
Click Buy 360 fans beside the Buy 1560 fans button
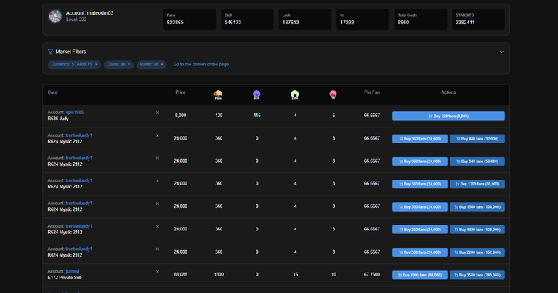(x=420, y=206)
